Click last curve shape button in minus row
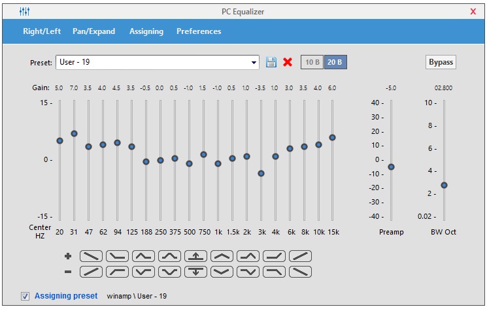This screenshot has width=487, height=309. (x=301, y=271)
